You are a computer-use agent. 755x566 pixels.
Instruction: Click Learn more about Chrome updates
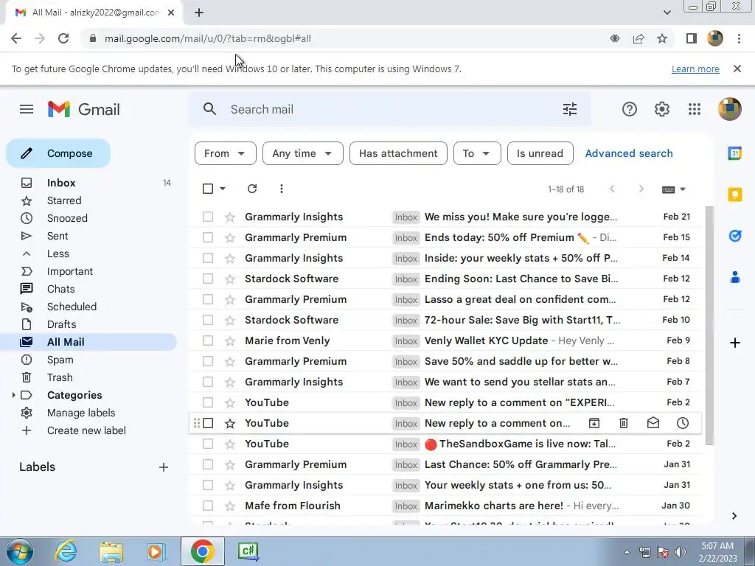[695, 69]
